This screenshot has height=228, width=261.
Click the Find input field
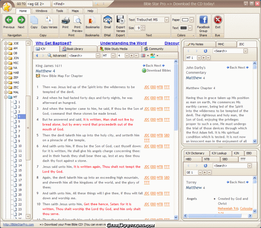72,4
